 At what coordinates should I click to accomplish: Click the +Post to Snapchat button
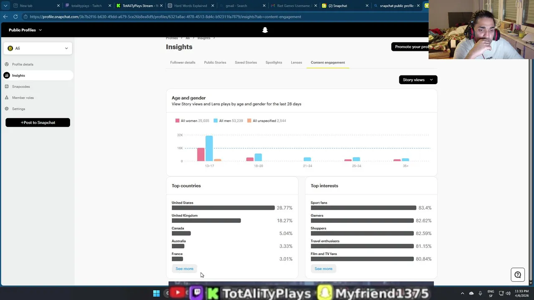[x=38, y=122]
